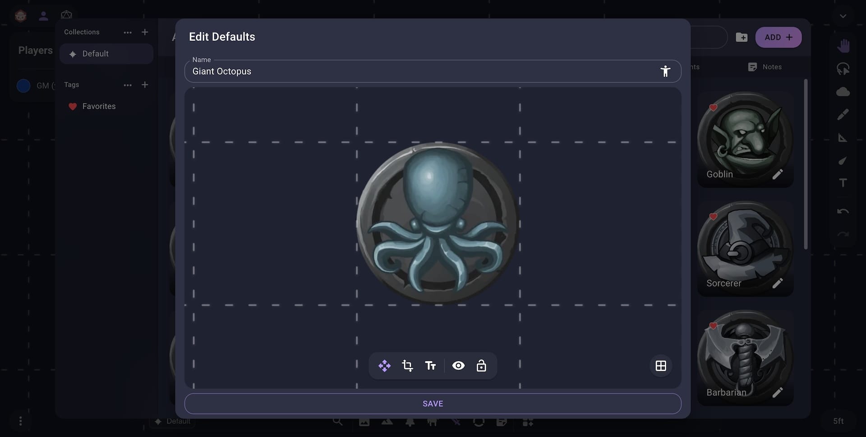The height and width of the screenshot is (437, 866).
Task: Click the ADD button at the top right
Action: pos(778,37)
